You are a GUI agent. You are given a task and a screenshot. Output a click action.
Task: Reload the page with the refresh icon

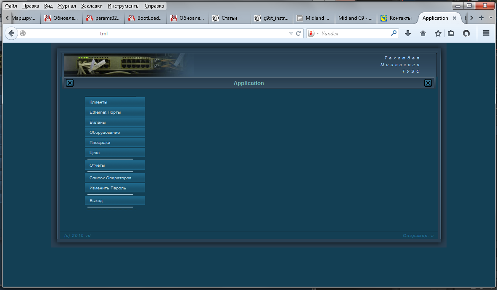pos(299,34)
